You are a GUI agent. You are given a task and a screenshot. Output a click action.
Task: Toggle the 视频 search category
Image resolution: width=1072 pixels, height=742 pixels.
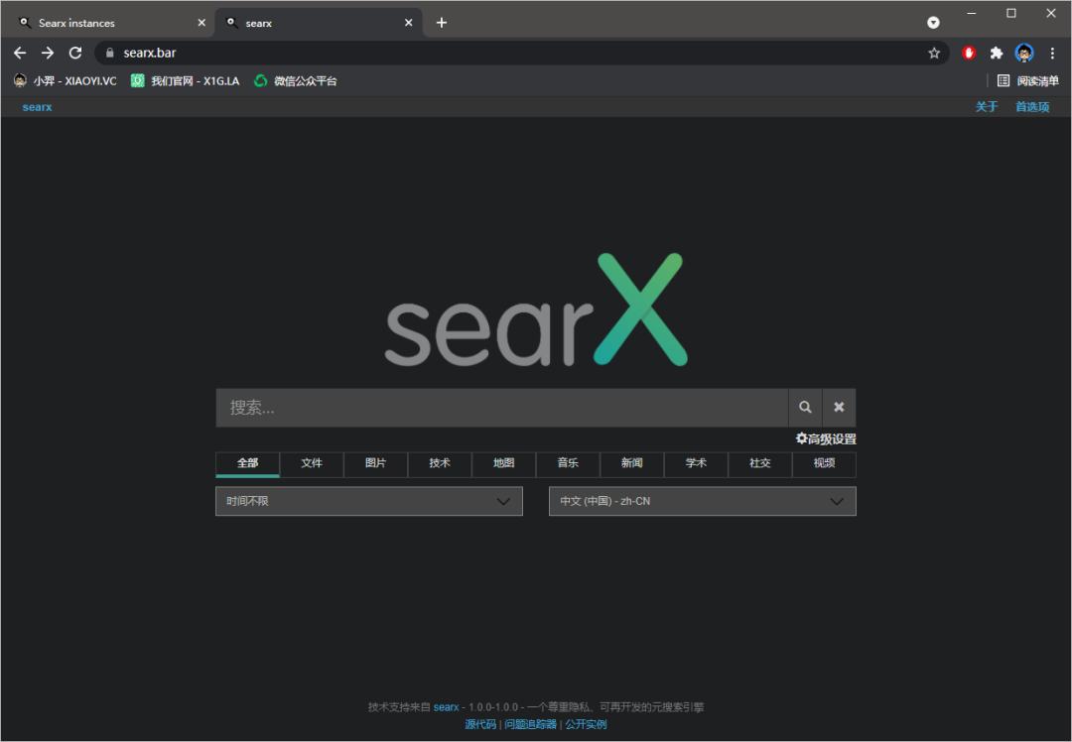click(x=824, y=463)
